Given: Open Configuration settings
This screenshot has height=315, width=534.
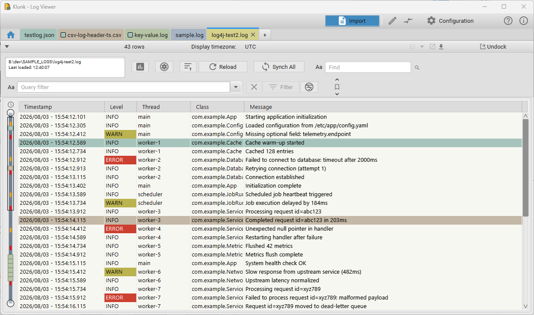Looking at the screenshot, I should click(450, 21).
